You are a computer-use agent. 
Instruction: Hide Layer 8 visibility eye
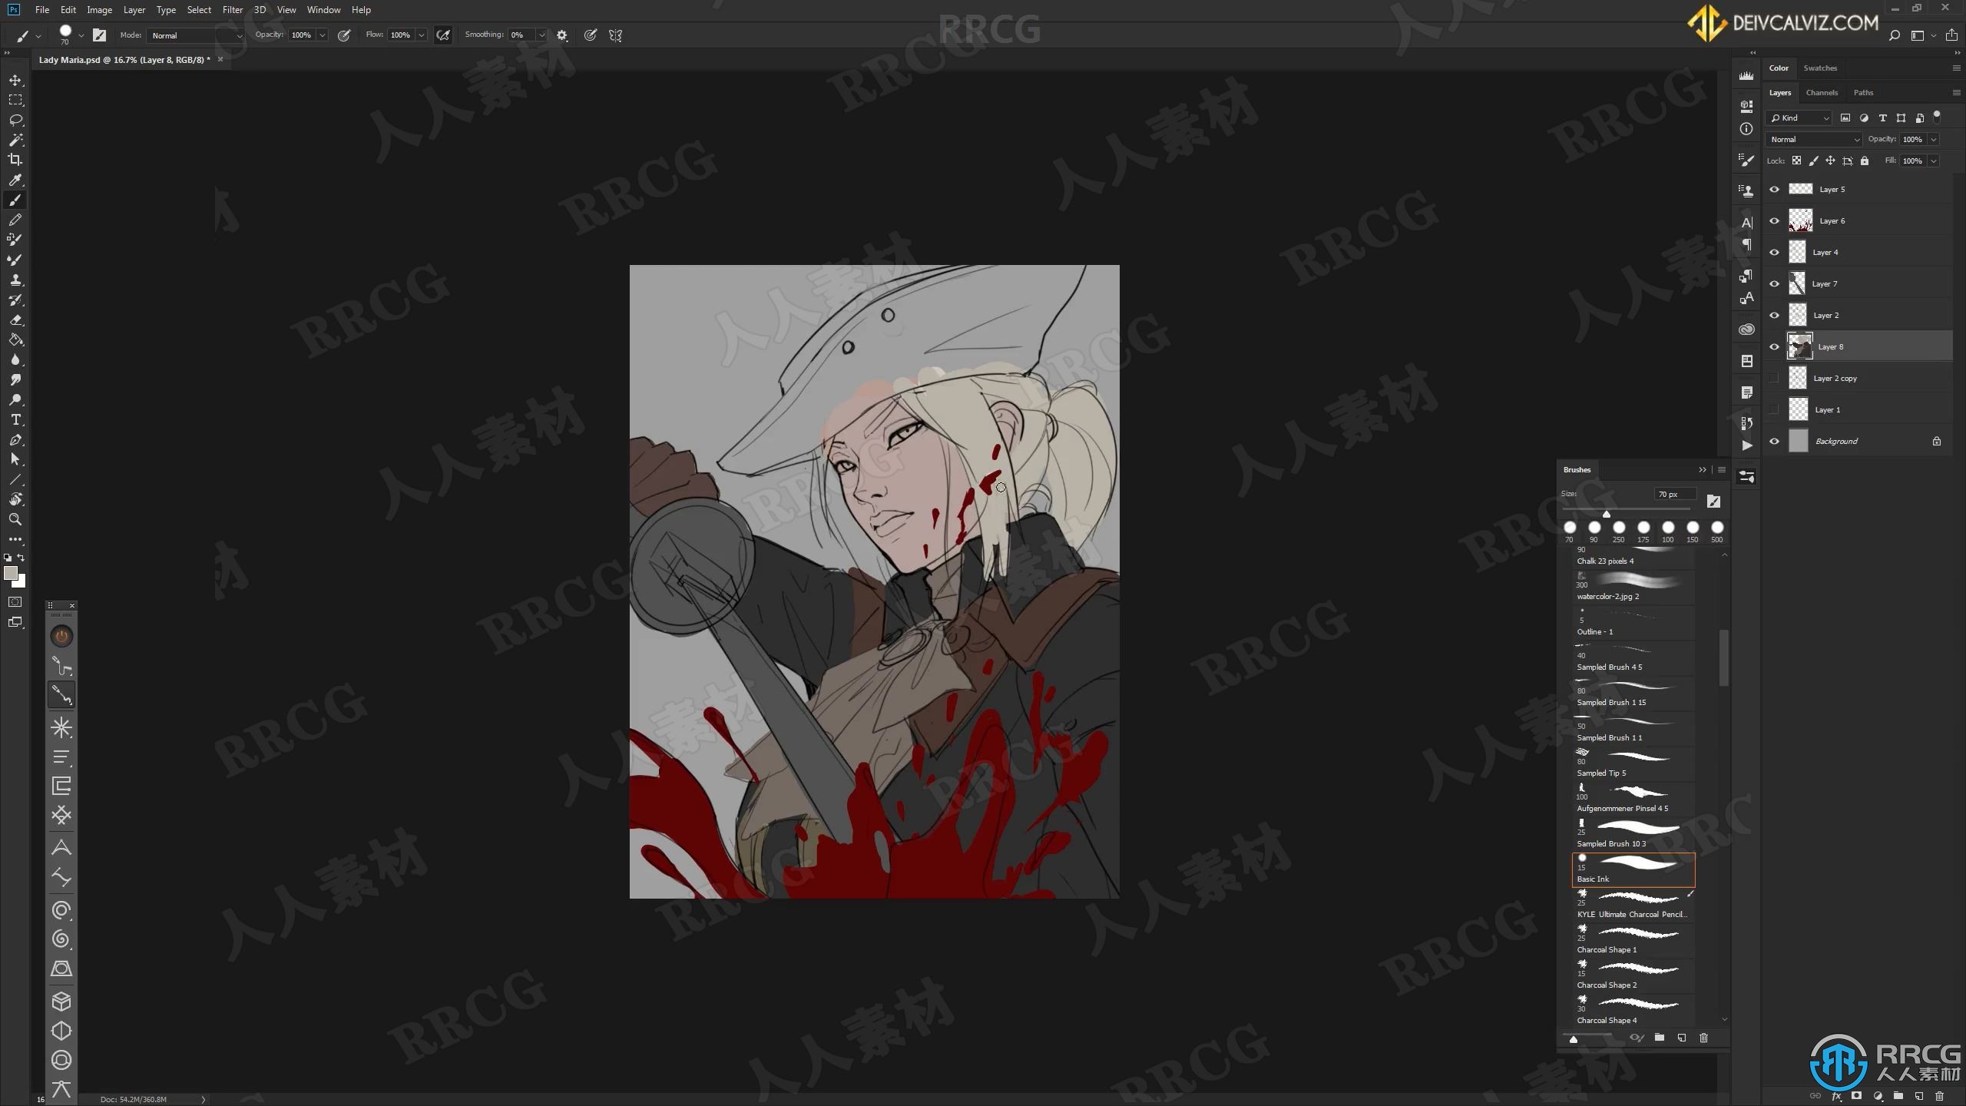(x=1774, y=346)
